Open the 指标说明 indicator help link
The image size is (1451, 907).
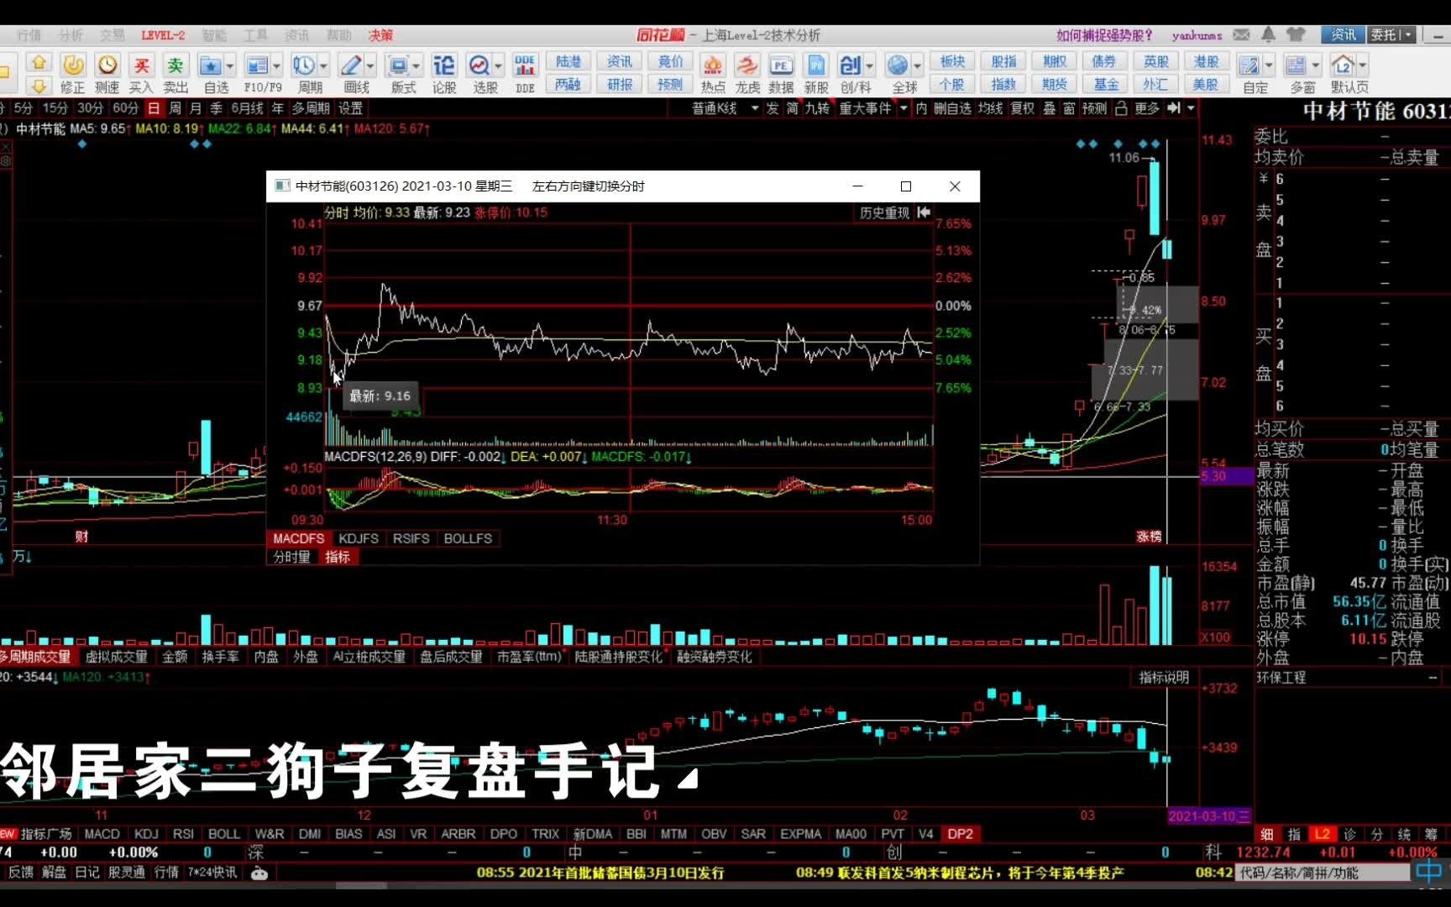click(x=1164, y=677)
